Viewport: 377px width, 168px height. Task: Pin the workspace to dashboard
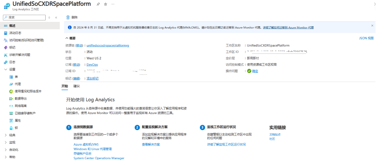click(98, 4)
